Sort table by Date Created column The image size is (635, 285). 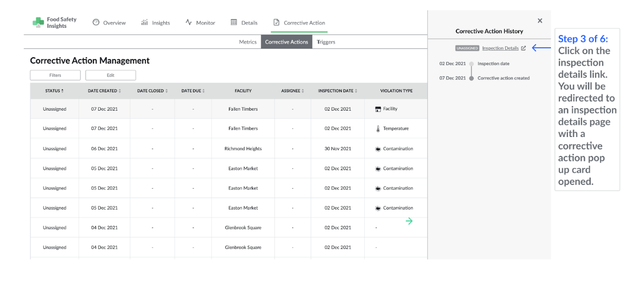click(104, 91)
